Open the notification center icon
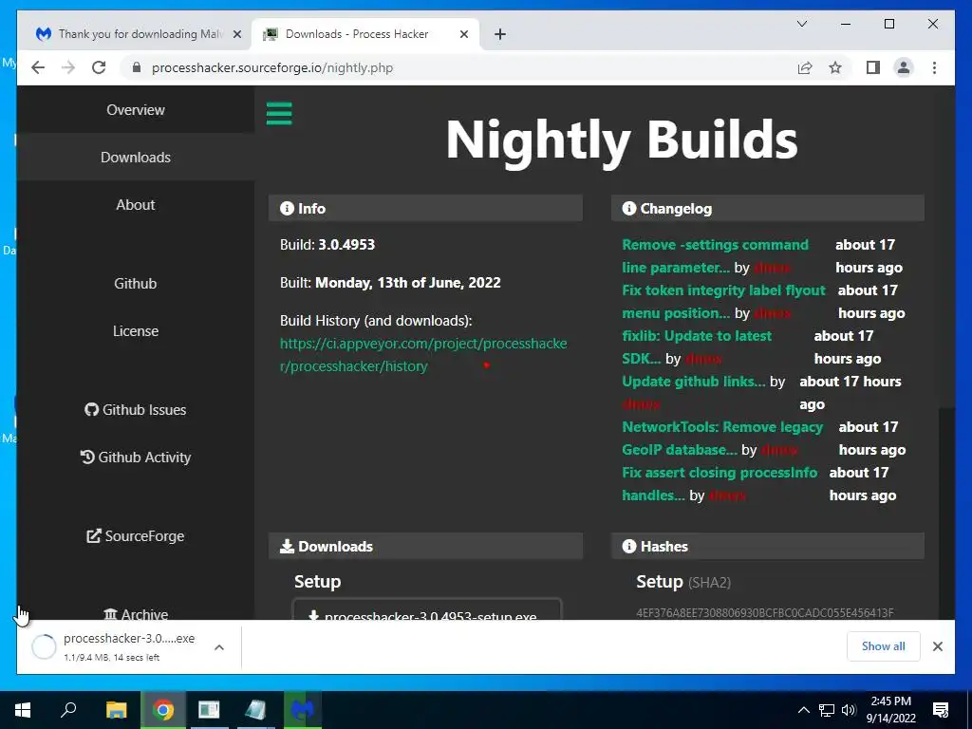The width and height of the screenshot is (972, 729). [941, 710]
